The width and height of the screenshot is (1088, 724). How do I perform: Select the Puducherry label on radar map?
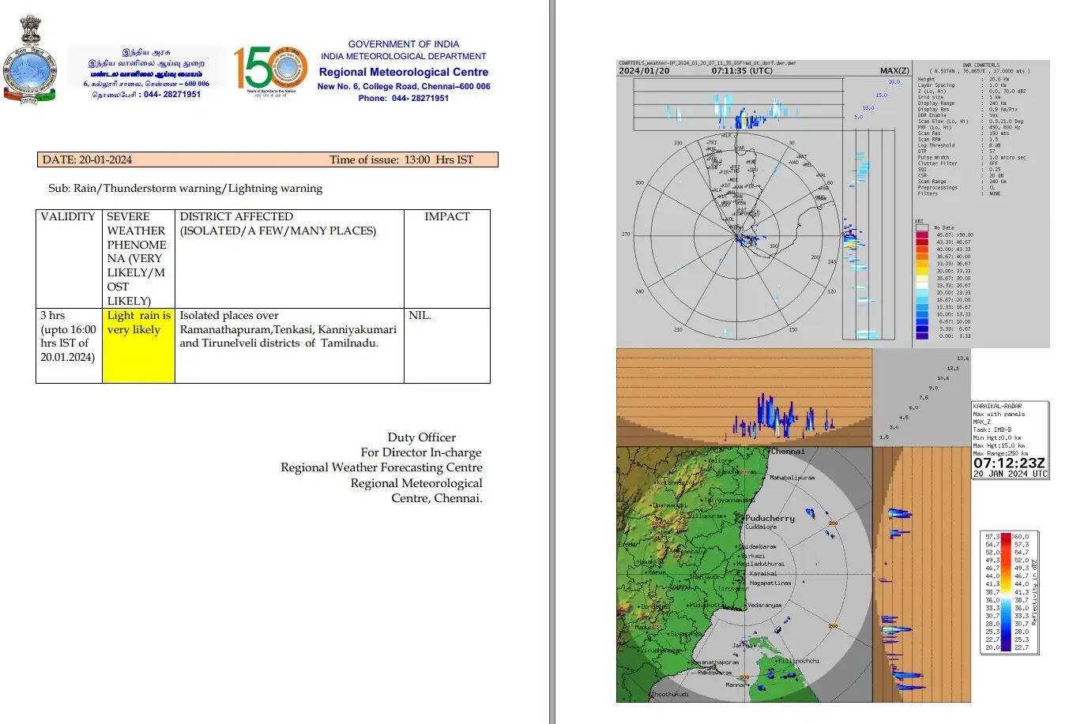tap(770, 519)
